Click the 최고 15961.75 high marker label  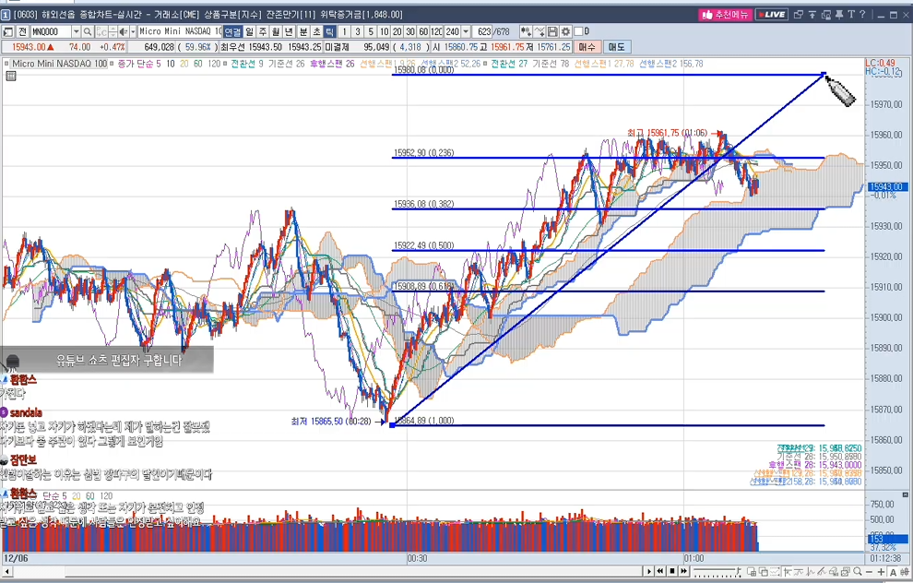[668, 133]
